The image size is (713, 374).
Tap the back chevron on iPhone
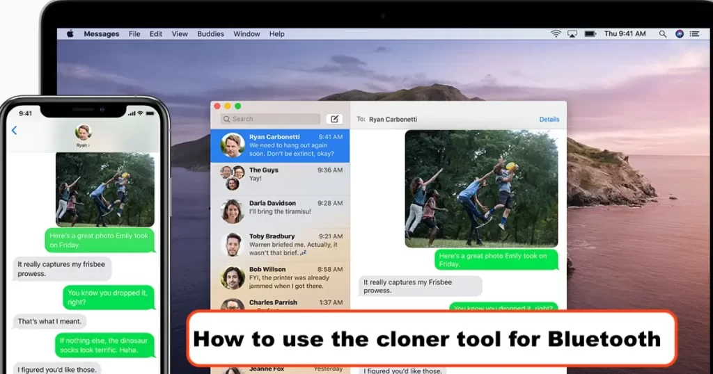click(14, 131)
